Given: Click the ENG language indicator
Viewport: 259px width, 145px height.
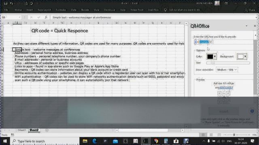Looking at the screenshot, I should [x=229, y=141].
